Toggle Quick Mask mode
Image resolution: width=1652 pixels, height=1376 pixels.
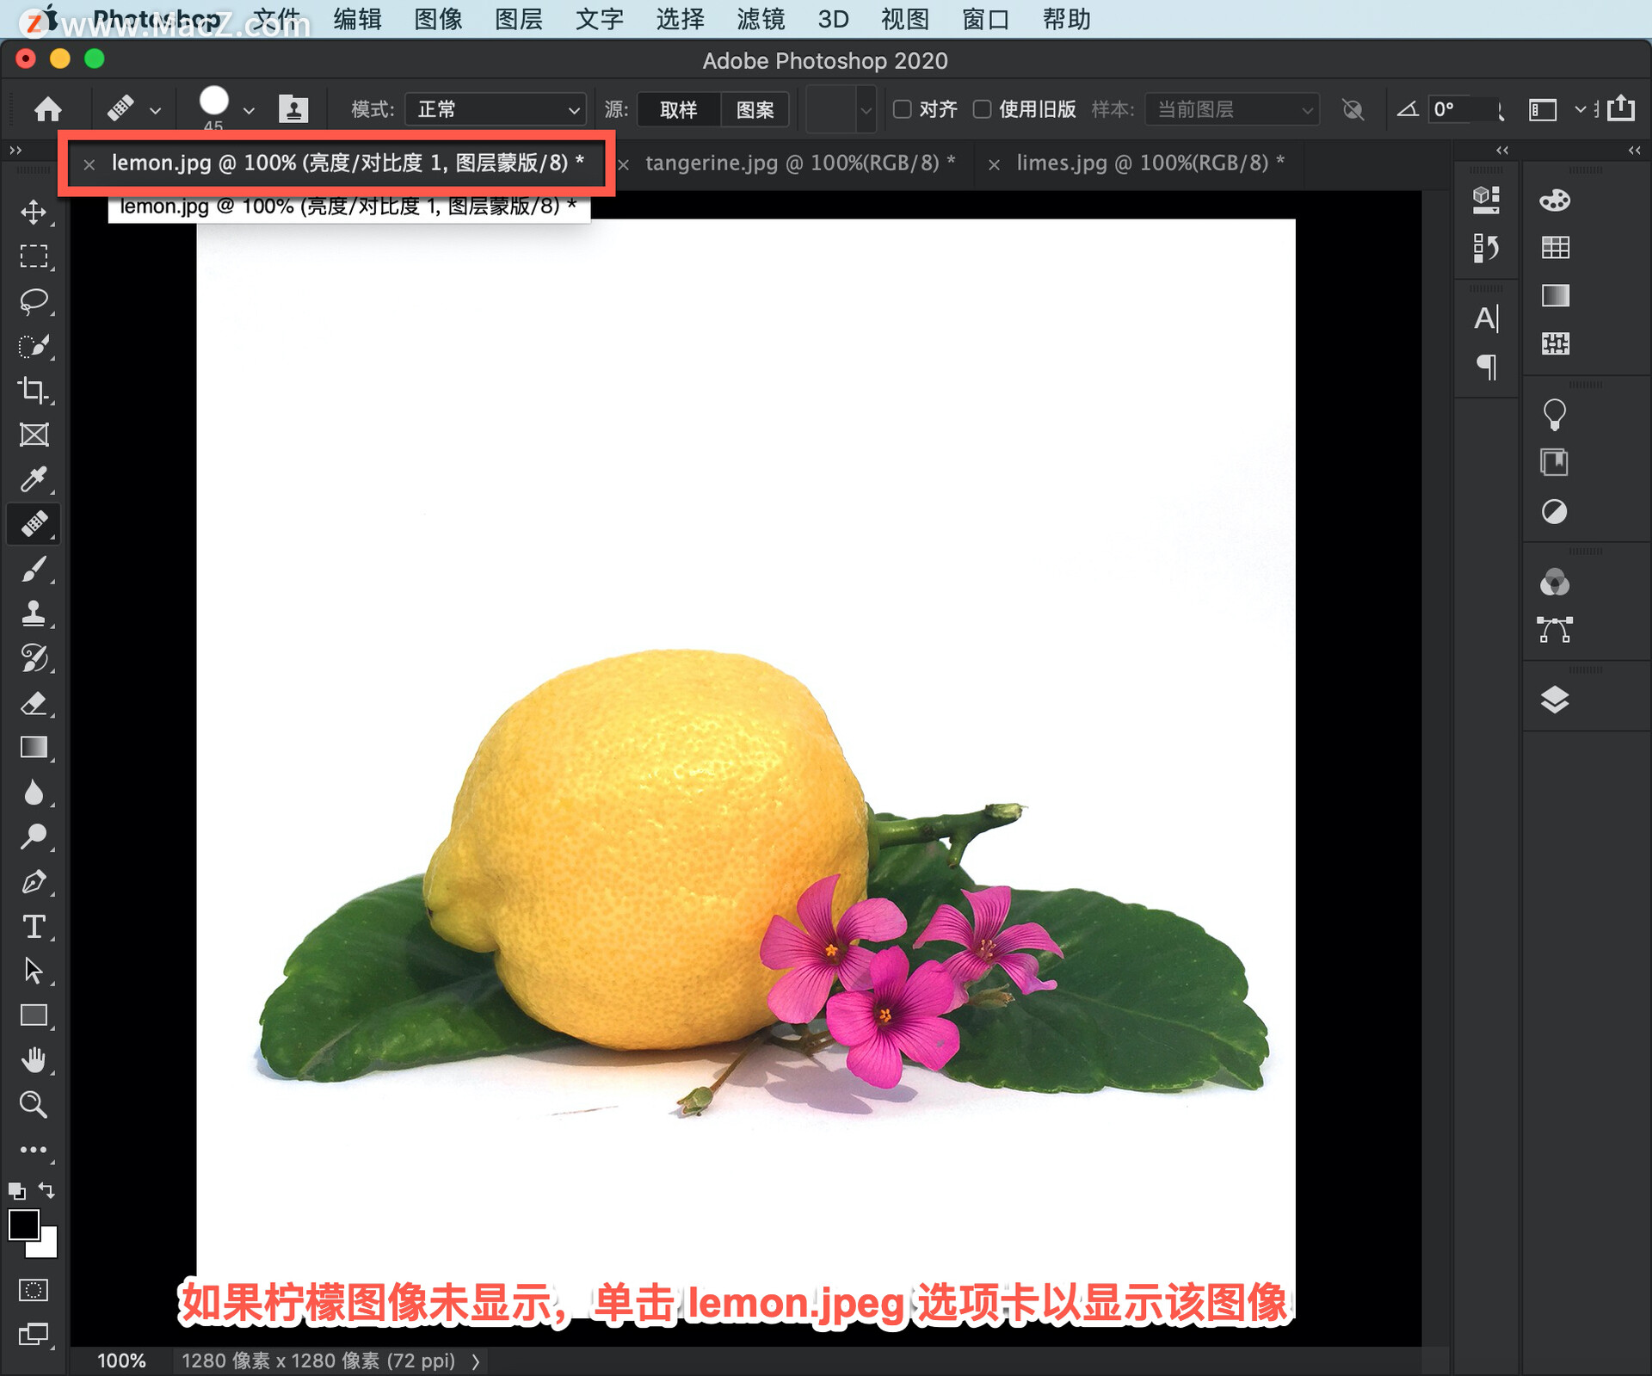click(34, 1290)
